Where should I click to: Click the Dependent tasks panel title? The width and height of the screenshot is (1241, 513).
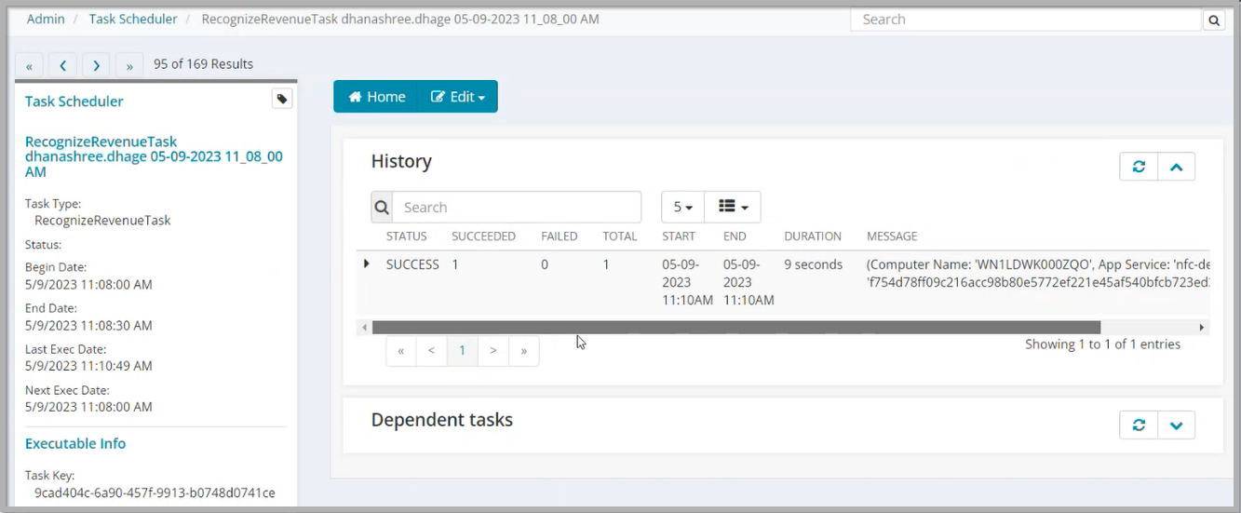coord(442,420)
